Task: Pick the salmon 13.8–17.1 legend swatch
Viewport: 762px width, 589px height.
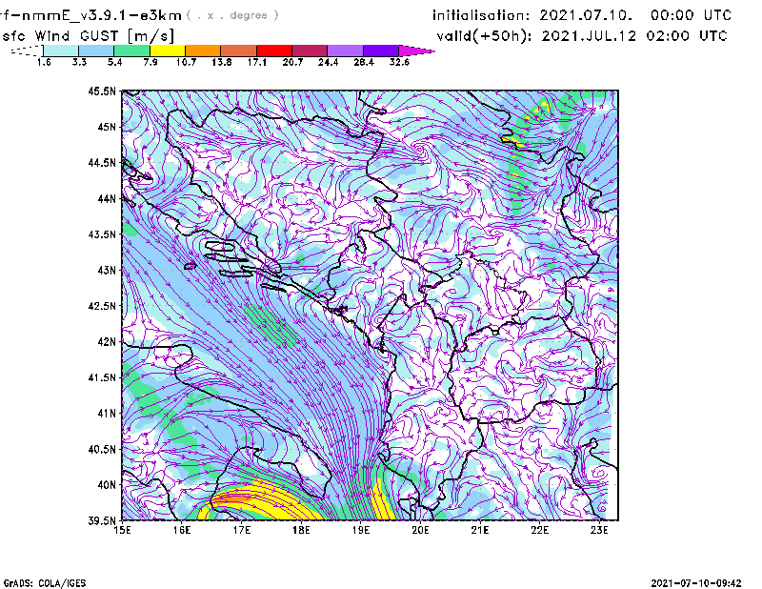Action: point(239,51)
